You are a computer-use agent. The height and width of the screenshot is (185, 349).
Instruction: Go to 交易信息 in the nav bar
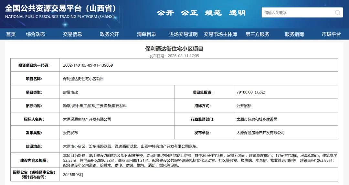(73, 34)
